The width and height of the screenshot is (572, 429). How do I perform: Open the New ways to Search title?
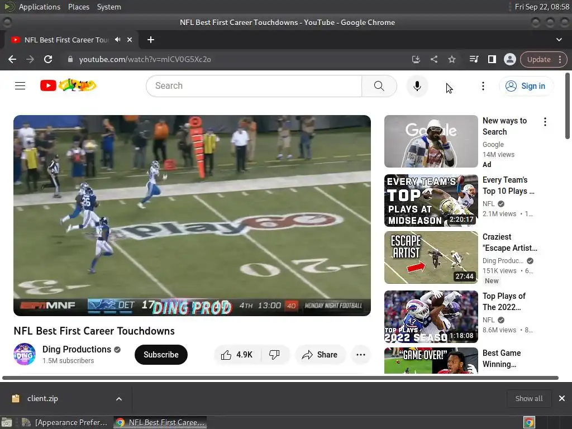504,126
